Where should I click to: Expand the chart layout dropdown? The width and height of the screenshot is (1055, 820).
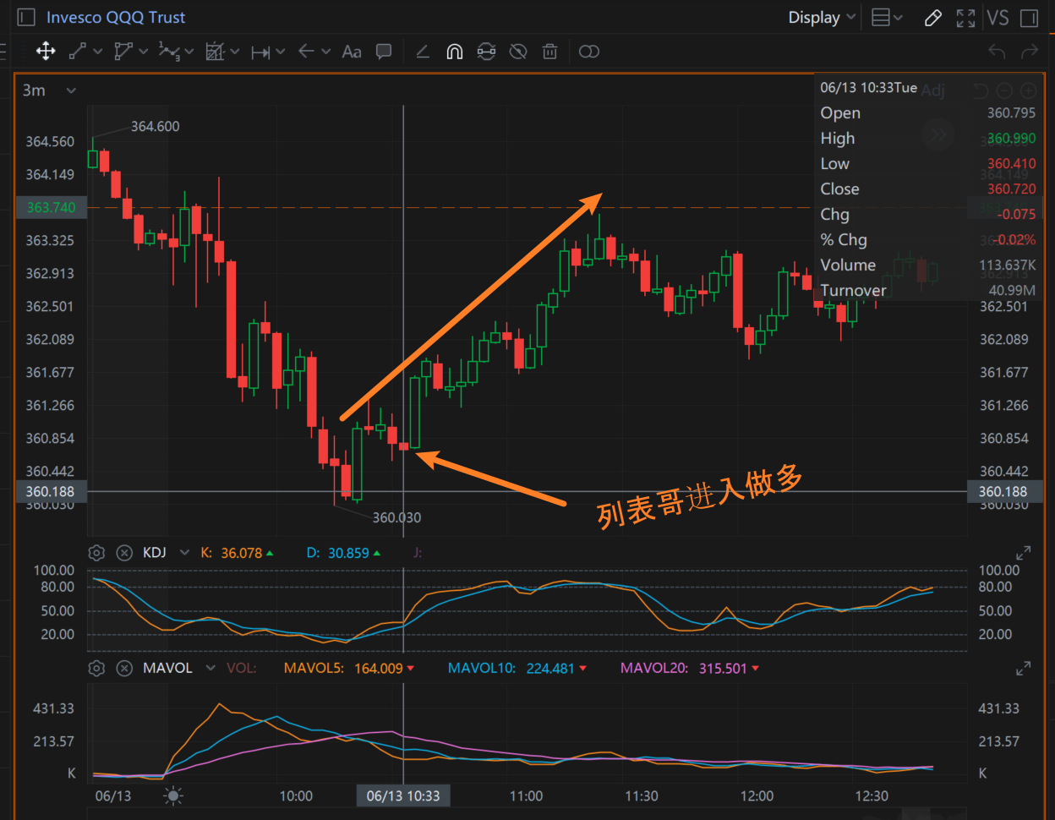click(x=887, y=18)
